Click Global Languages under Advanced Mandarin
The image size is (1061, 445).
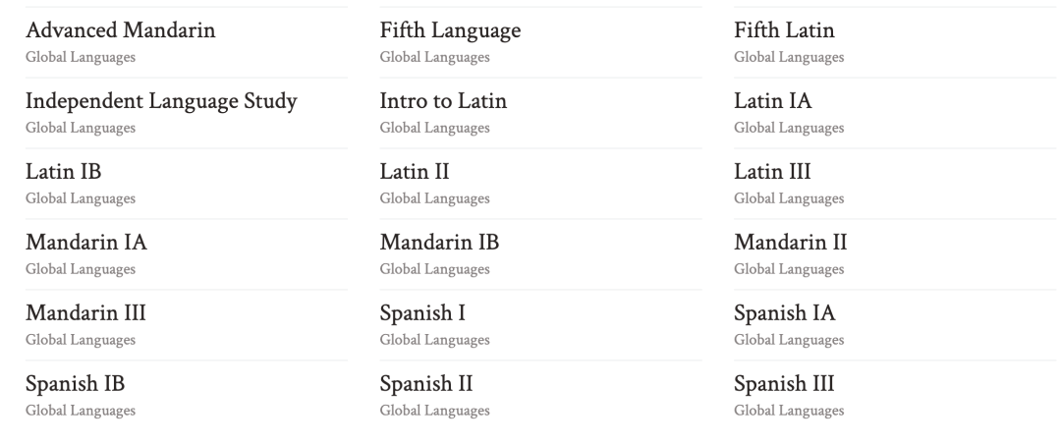tap(81, 58)
